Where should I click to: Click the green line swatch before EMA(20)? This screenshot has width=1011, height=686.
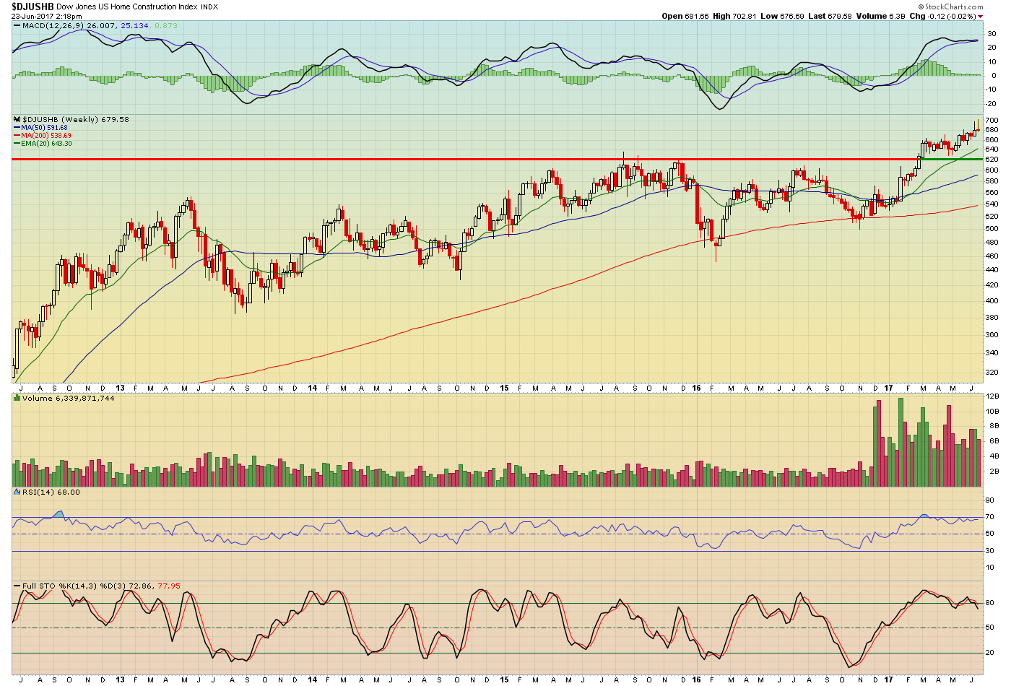(17, 144)
